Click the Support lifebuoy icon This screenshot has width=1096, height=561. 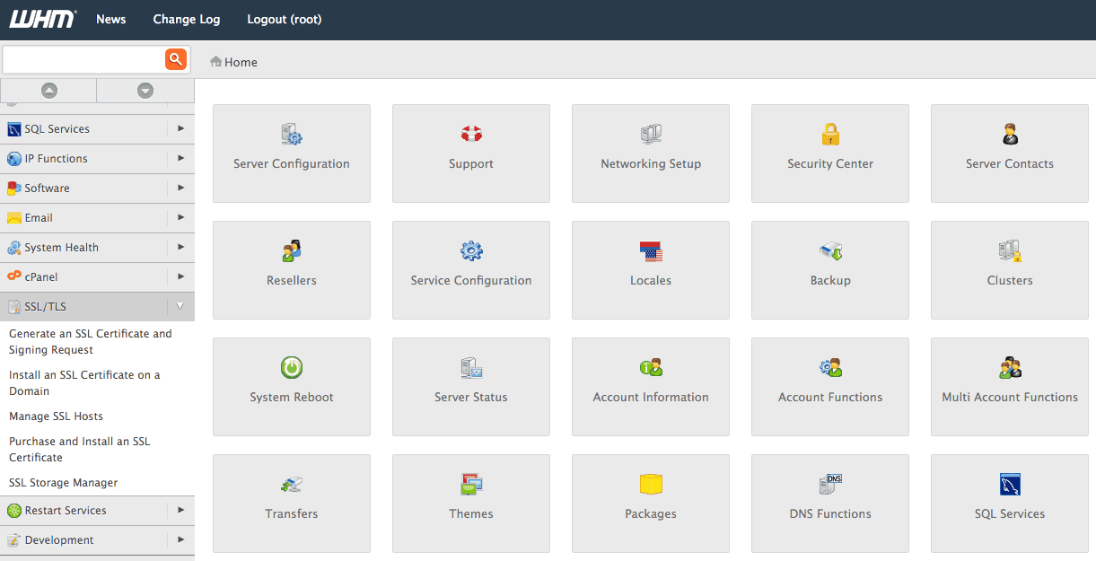pos(471,135)
